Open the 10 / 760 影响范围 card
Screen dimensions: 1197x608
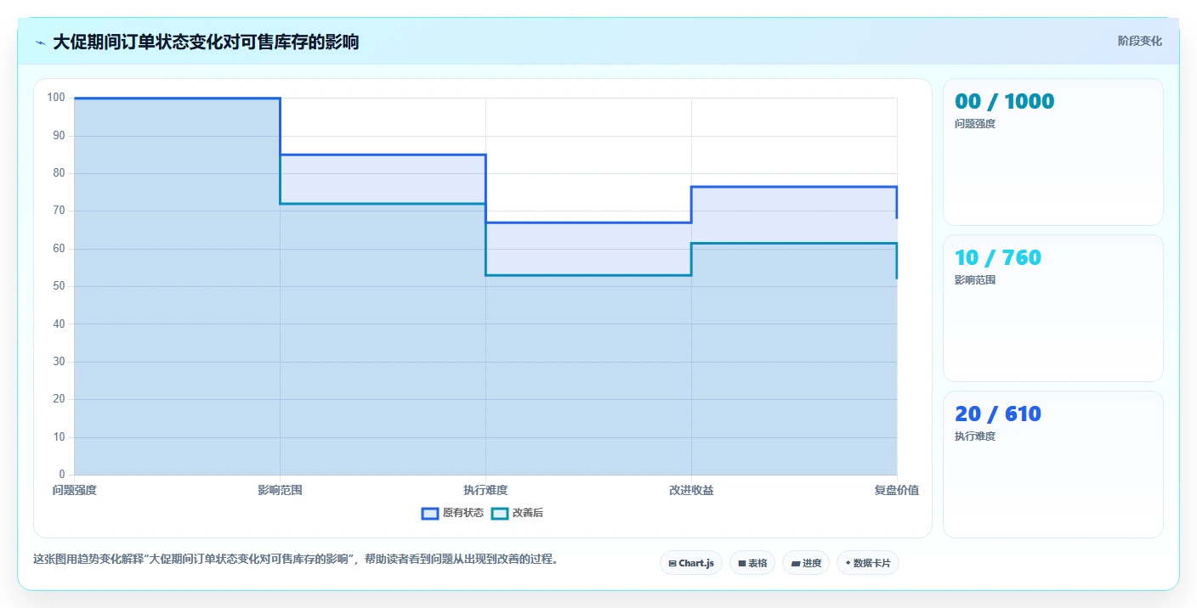point(1053,308)
